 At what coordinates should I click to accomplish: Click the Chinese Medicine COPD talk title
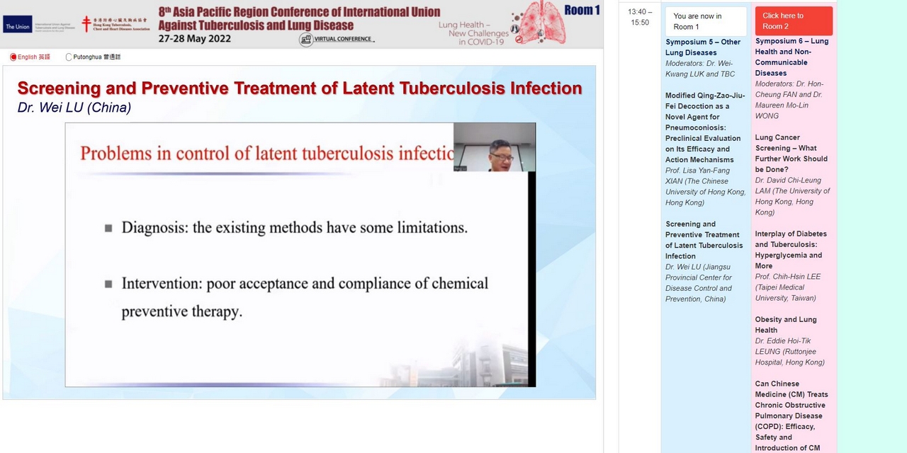tap(791, 415)
